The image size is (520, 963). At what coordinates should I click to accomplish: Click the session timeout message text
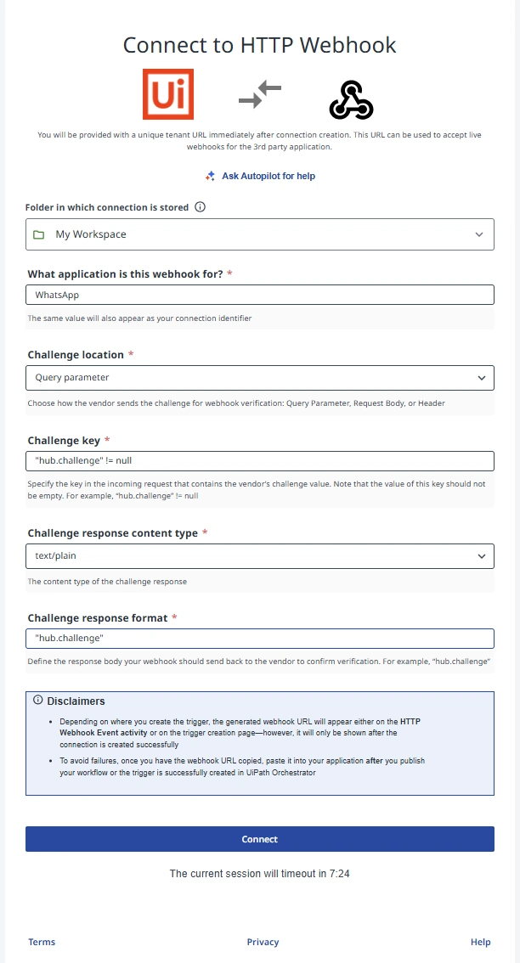coord(259,873)
